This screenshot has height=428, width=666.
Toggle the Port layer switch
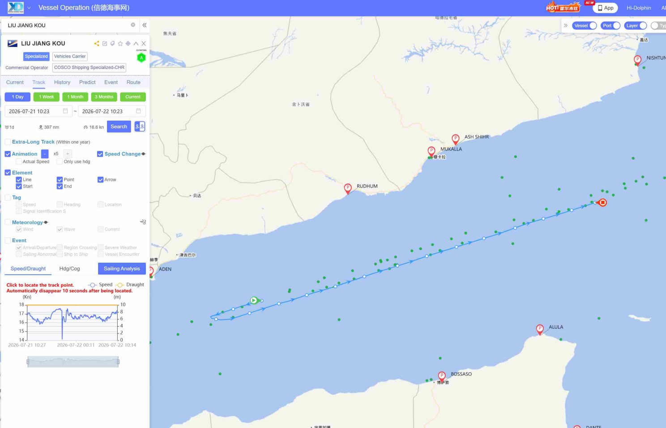[x=610, y=25]
